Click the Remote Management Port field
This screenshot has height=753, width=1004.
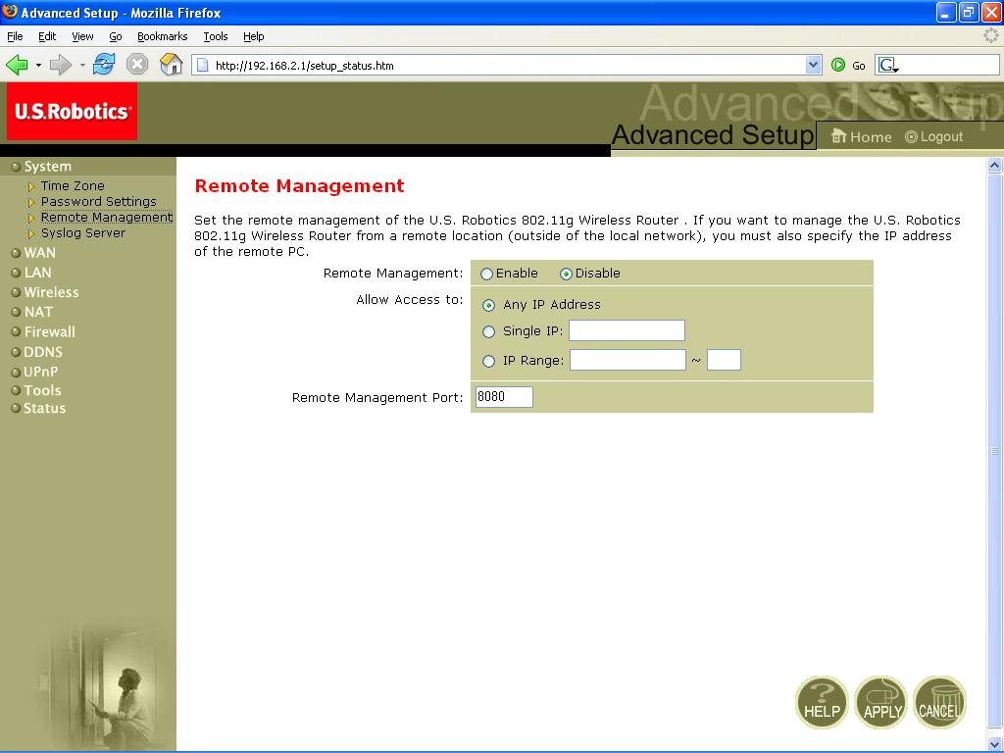pyautogui.click(x=504, y=397)
